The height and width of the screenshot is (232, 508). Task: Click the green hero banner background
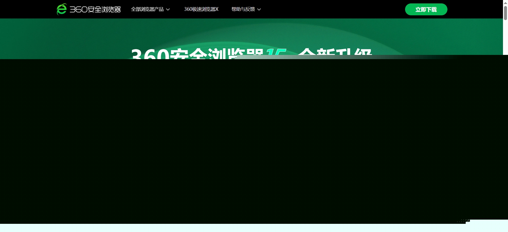click(79, 40)
